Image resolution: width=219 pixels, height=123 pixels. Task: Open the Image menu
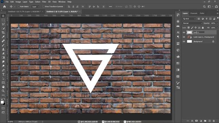[18, 2]
